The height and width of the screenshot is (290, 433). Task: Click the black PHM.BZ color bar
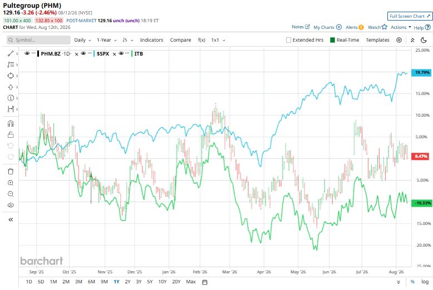[38, 54]
